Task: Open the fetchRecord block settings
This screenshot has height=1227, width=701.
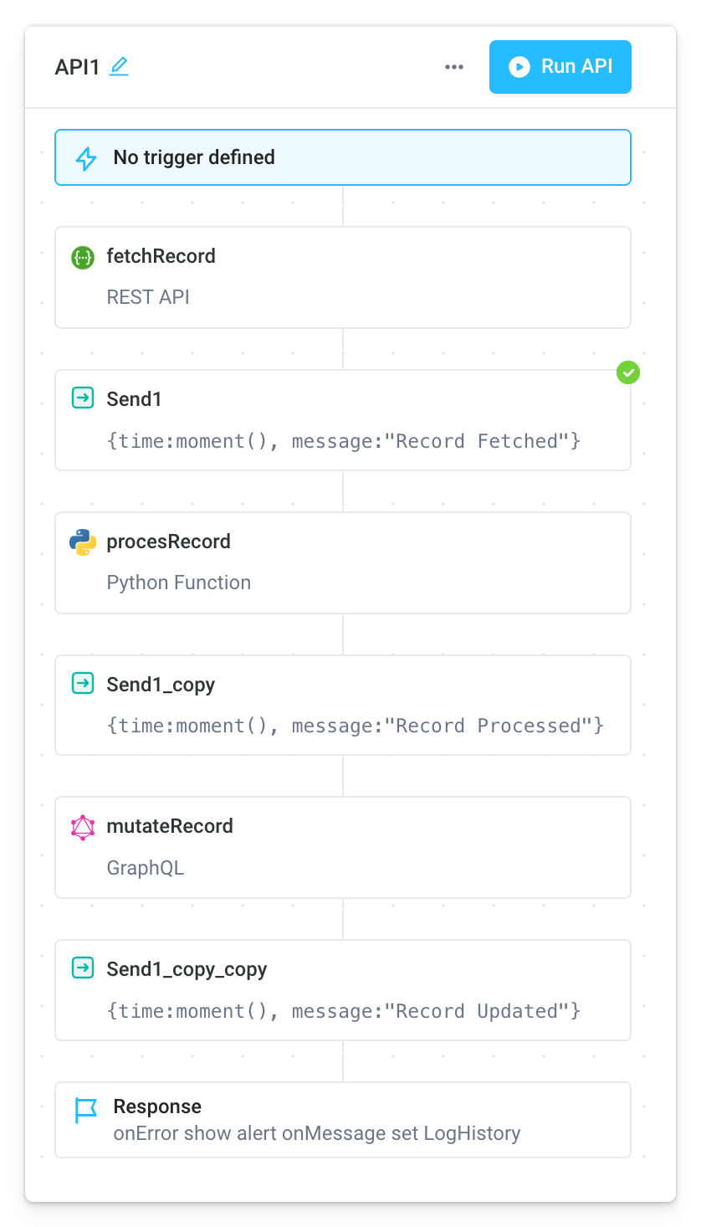Action: click(343, 277)
